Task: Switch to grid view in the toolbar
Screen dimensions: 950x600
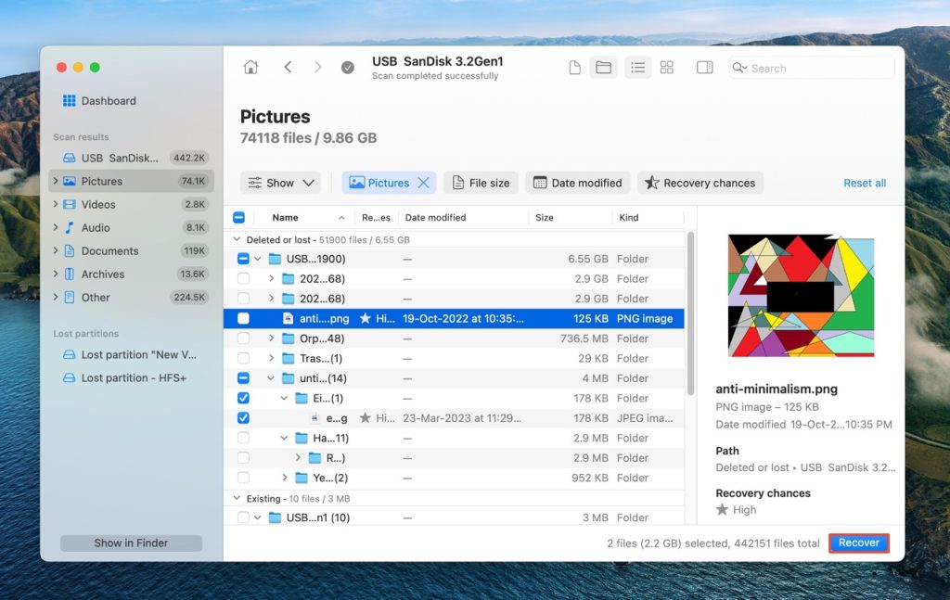Action: click(x=667, y=67)
